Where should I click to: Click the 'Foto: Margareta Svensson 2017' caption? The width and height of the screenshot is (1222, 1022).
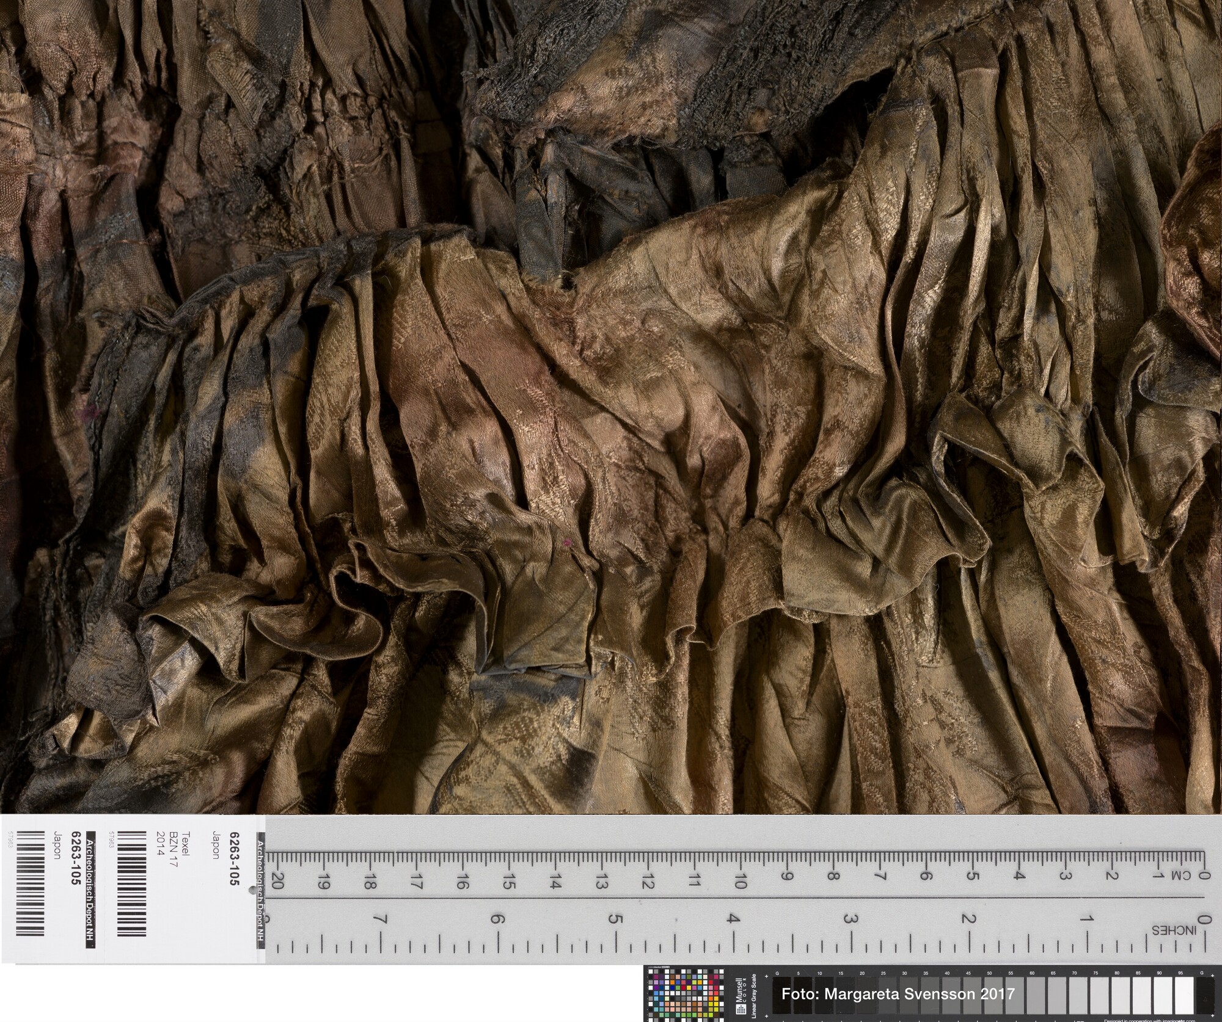tap(898, 994)
